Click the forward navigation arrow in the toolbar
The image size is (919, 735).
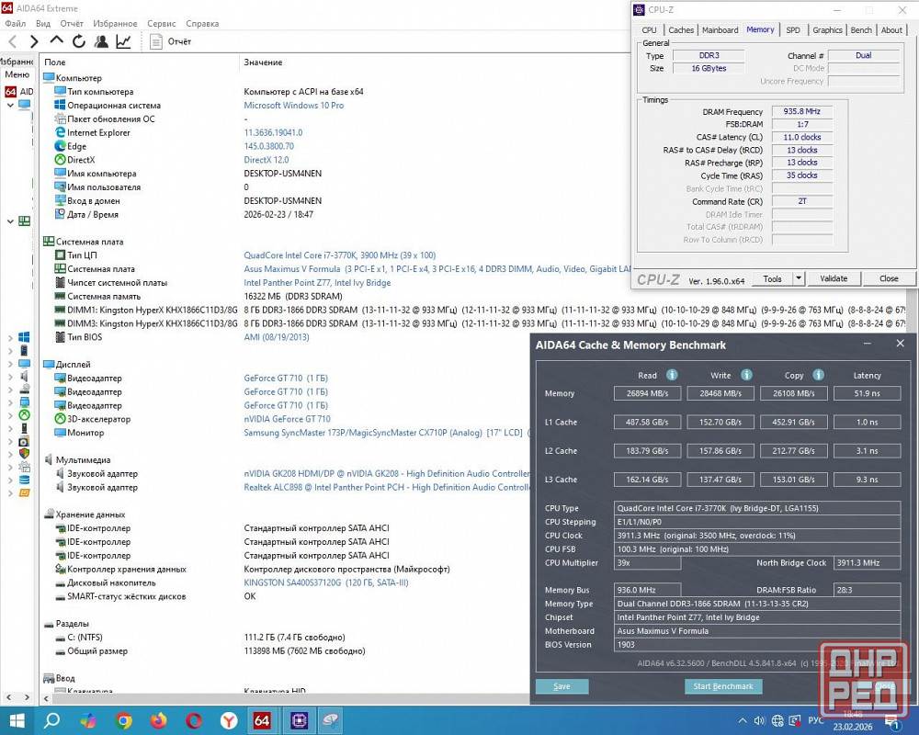(x=34, y=41)
